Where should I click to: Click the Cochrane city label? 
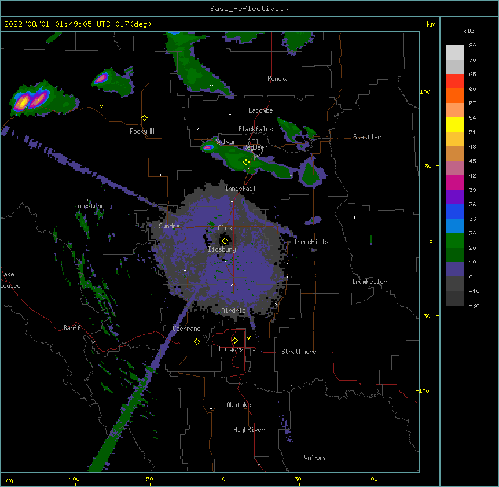[x=186, y=329]
